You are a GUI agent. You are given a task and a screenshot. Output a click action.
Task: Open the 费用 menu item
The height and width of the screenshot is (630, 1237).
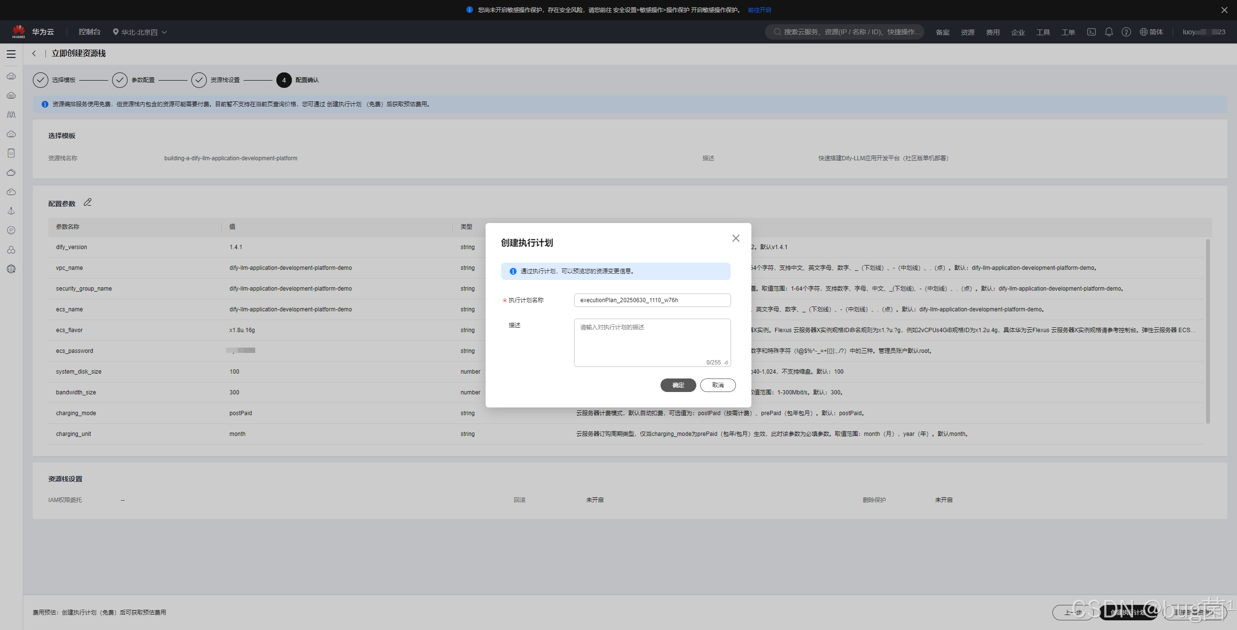tap(992, 32)
